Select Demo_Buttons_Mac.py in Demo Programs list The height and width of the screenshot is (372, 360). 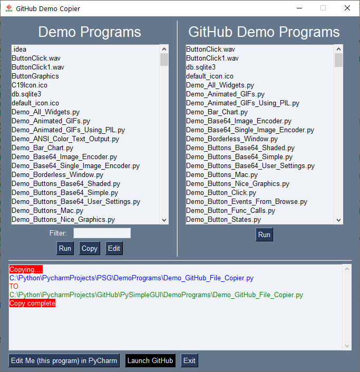click(86, 211)
